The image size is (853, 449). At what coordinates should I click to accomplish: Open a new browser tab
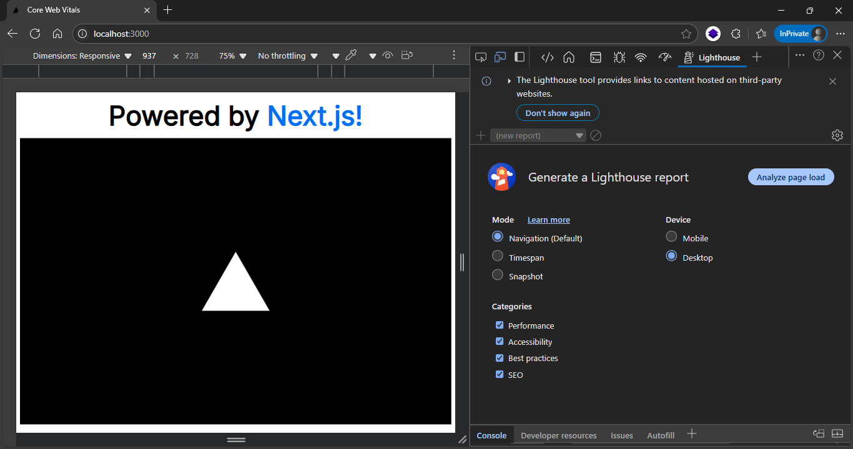[167, 10]
